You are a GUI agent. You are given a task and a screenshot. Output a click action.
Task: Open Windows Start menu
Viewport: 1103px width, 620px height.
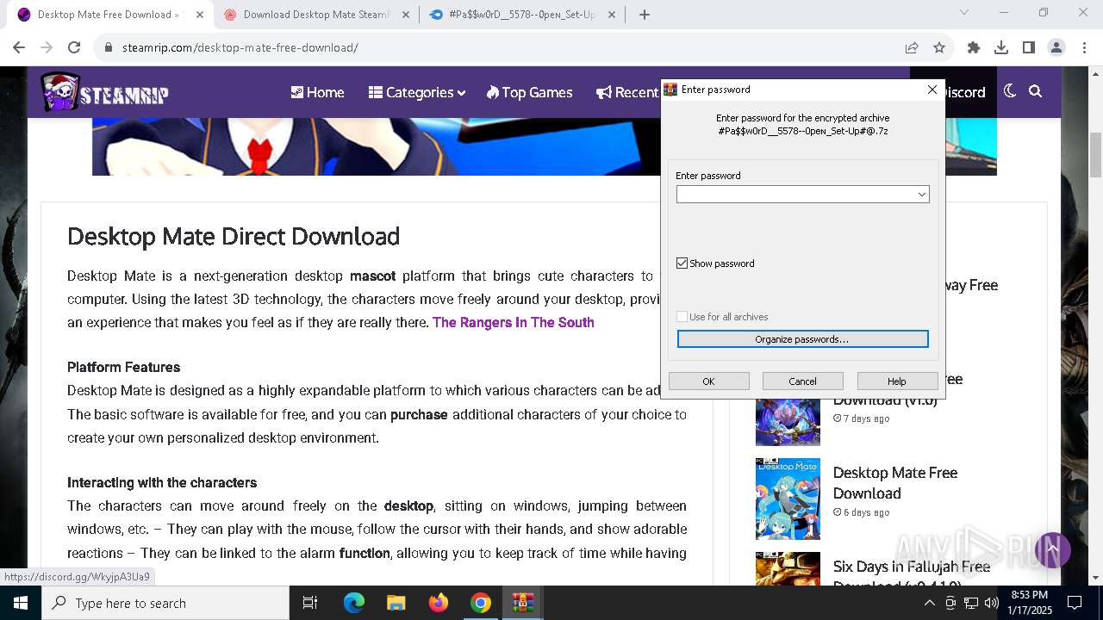(x=21, y=603)
